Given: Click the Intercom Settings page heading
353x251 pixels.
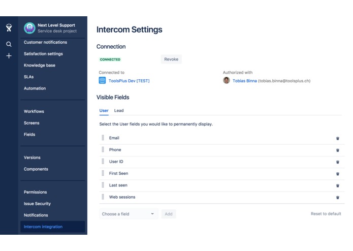Looking at the screenshot, I should click(129, 29).
